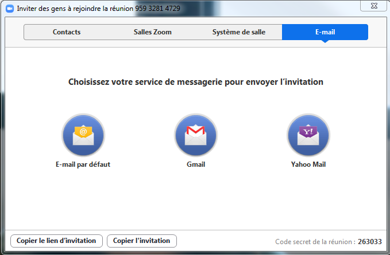Open the Gmail envelope icon
Image resolution: width=390 pixels, height=255 pixels.
pos(196,135)
